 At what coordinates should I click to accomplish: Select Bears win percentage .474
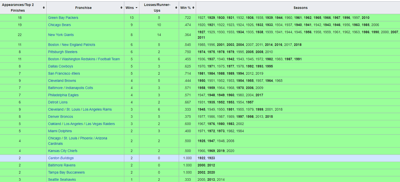click(187, 25)
